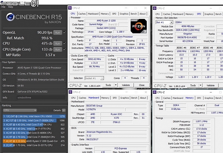Select ranking entry Intel Core i7-3840QM
Screen dimensions: 223x153
pos(34,137)
